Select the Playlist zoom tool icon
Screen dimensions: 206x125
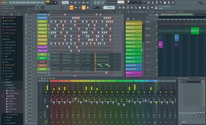point(151,12)
